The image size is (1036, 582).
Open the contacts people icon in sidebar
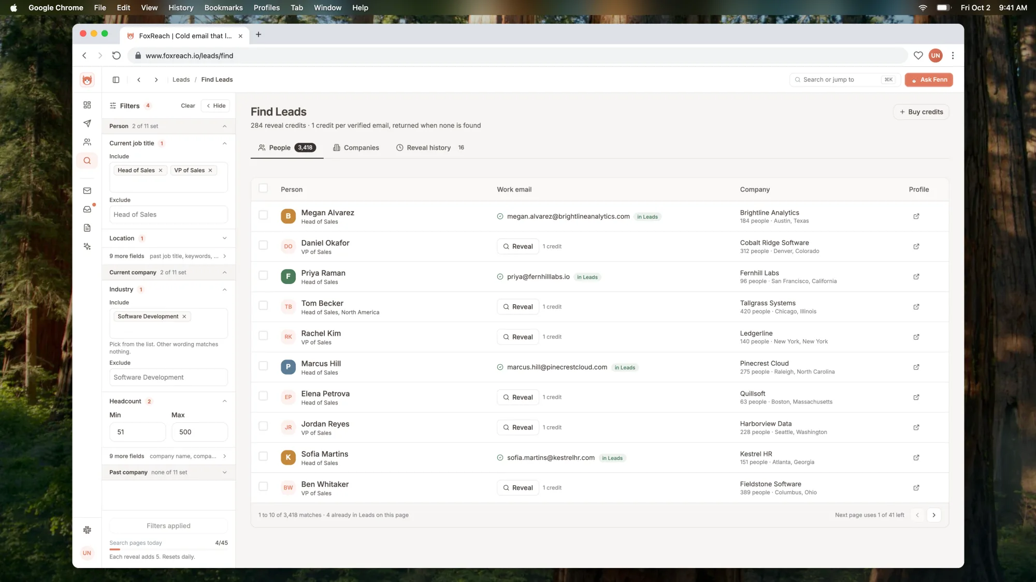point(87,142)
